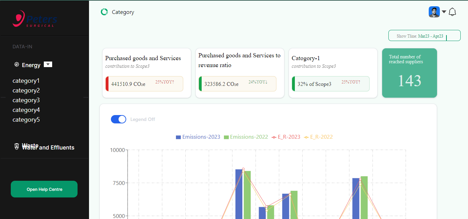Toggle Emissions-2023 legend series

[x=198, y=137]
